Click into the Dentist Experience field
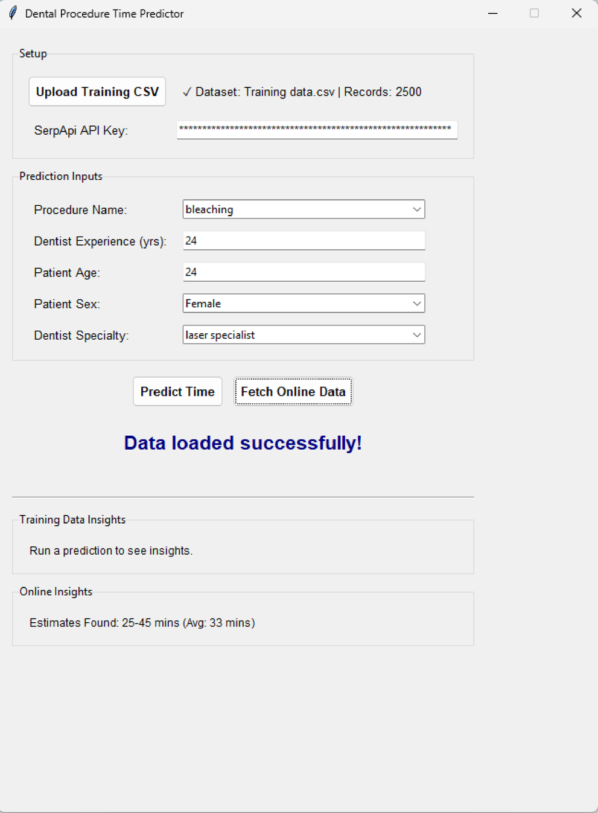 304,241
